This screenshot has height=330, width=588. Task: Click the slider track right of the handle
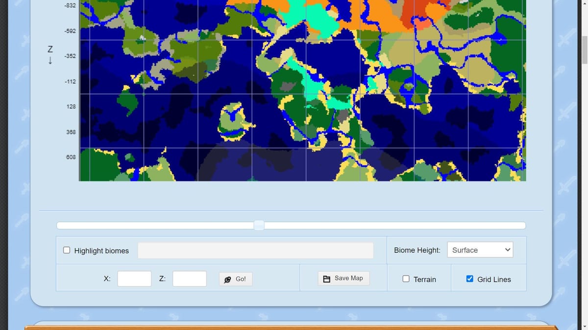click(392, 225)
